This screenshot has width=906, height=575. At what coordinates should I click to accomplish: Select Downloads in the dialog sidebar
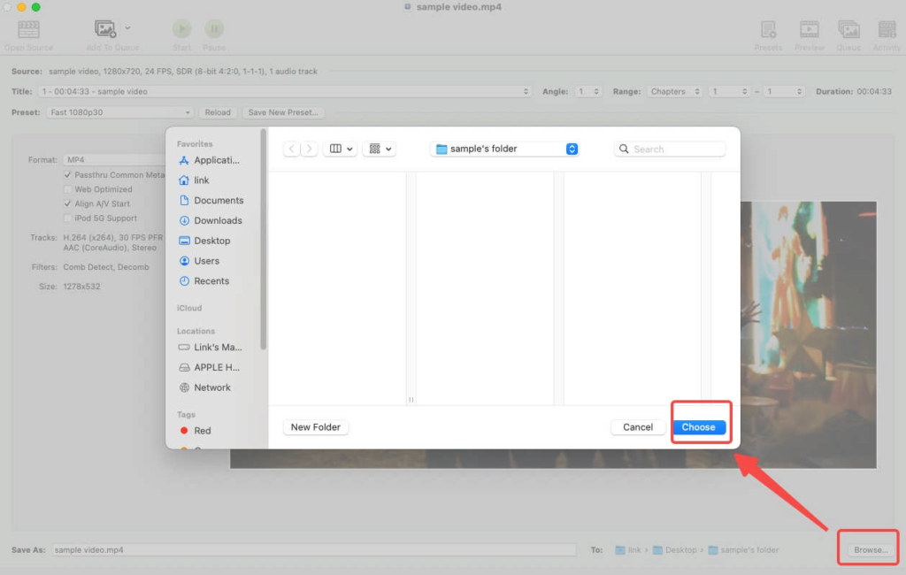tap(211, 220)
